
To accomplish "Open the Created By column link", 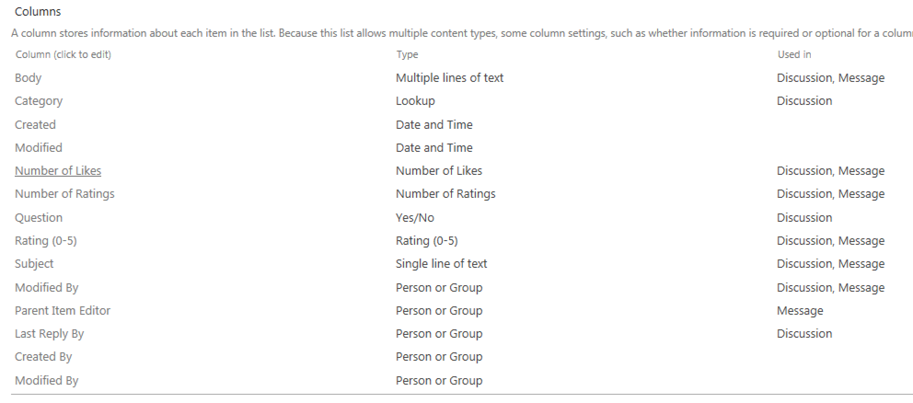I will pyautogui.click(x=43, y=357).
